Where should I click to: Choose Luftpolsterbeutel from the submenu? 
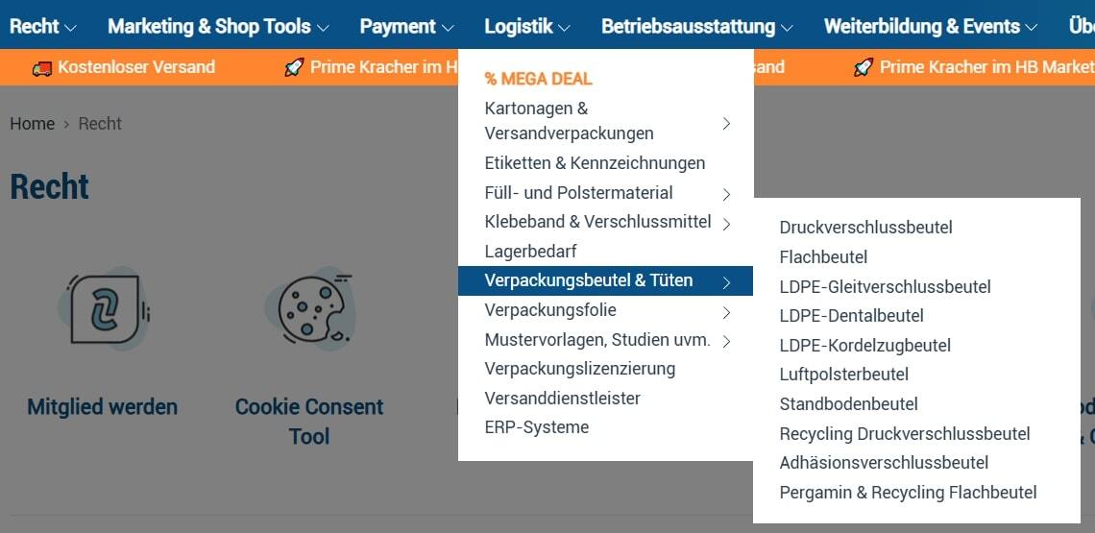[843, 375]
